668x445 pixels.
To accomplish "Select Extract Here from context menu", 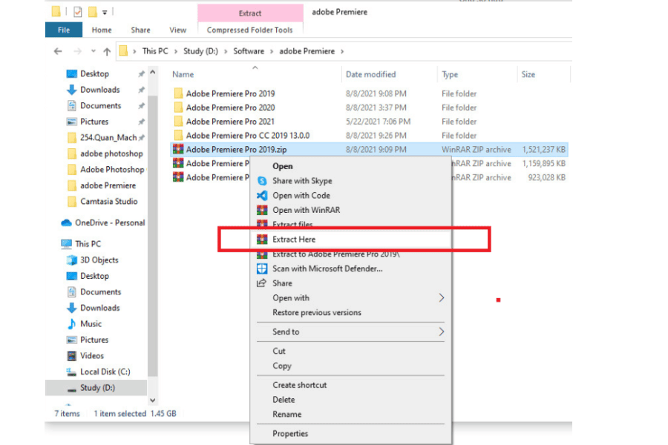I will pos(294,240).
